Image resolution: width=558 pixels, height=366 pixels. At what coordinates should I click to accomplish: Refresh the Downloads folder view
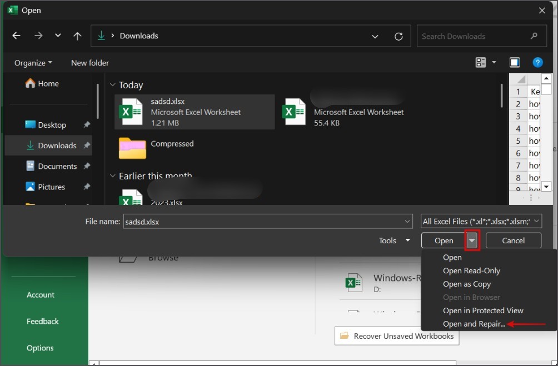[x=398, y=36]
